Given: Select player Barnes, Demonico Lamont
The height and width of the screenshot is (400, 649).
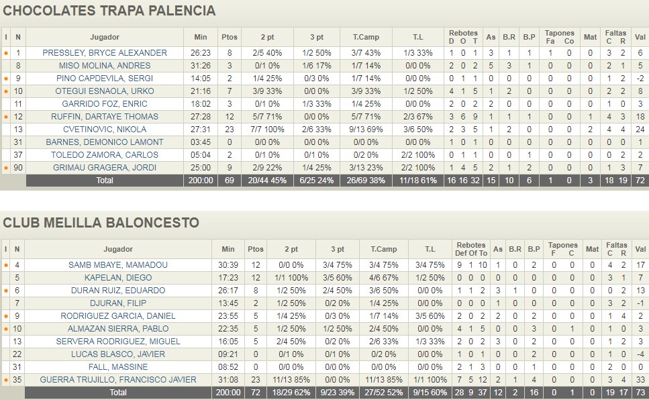Looking at the screenshot, I should point(104,142).
